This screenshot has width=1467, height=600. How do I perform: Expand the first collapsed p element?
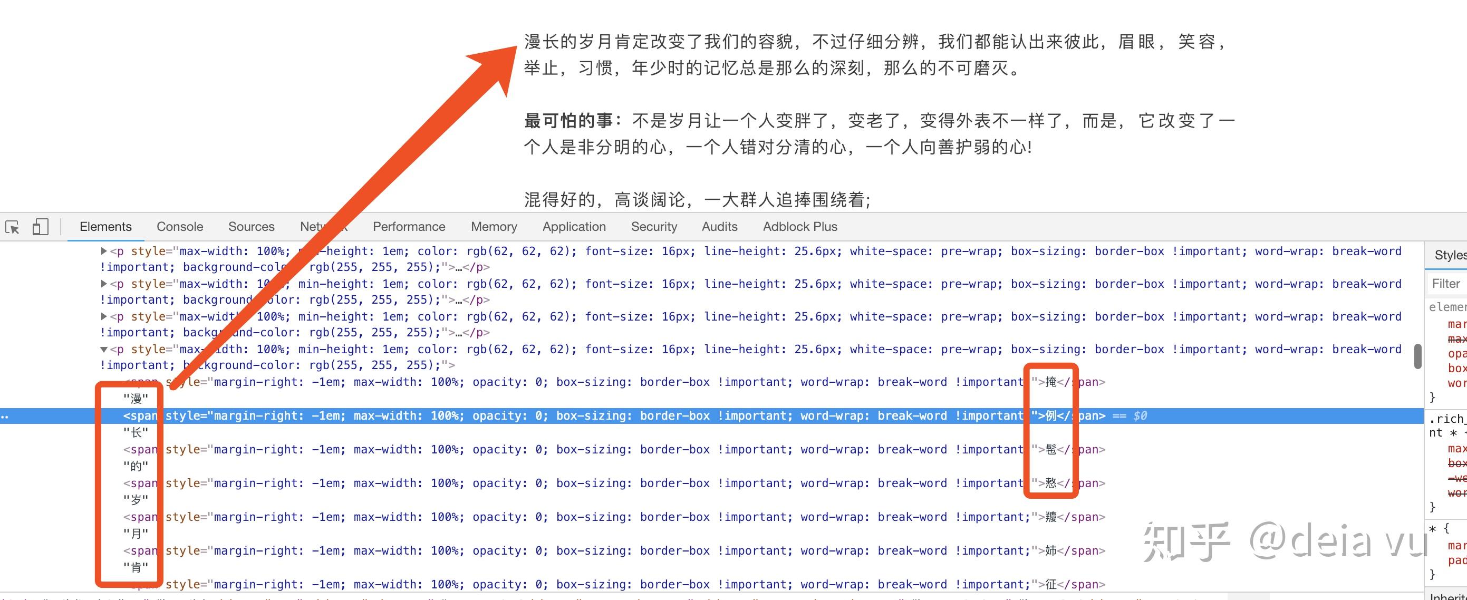pyautogui.click(x=104, y=251)
